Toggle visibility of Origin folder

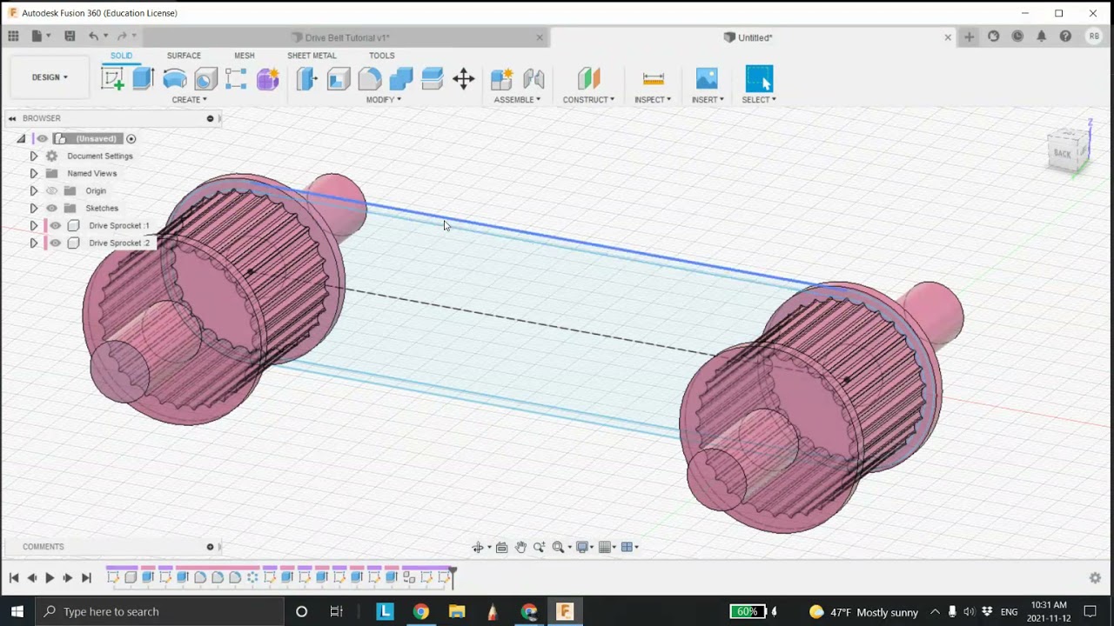[x=51, y=190]
